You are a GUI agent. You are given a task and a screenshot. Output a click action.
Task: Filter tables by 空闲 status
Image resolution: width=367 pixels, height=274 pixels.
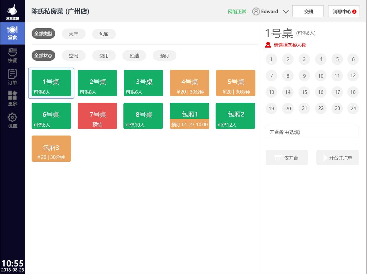point(73,56)
